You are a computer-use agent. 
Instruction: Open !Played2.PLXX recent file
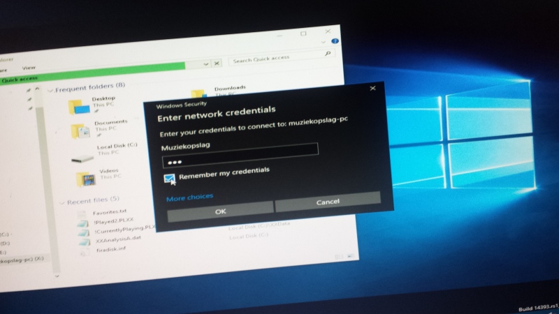click(x=113, y=221)
